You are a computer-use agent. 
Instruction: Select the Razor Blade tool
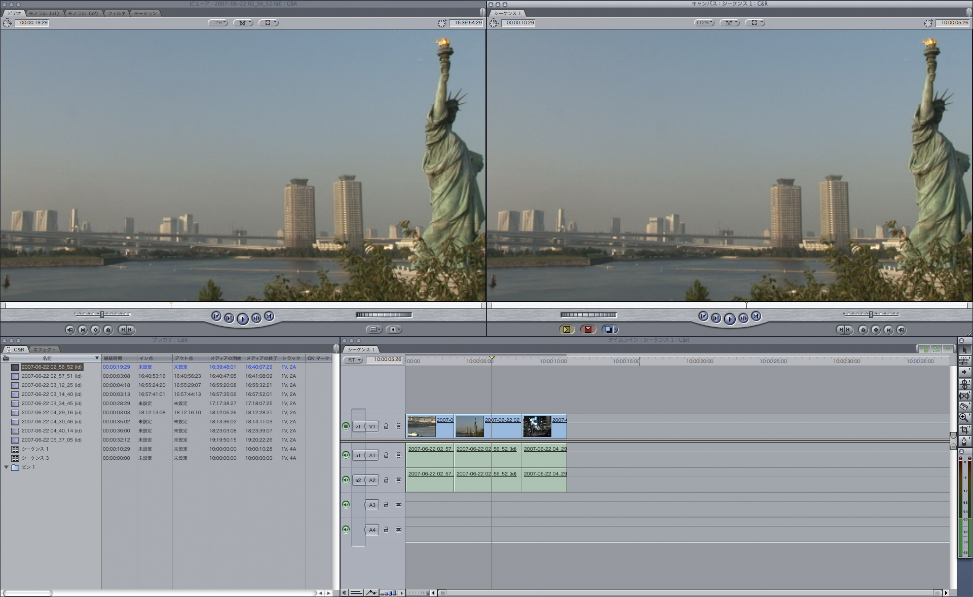pos(964,407)
